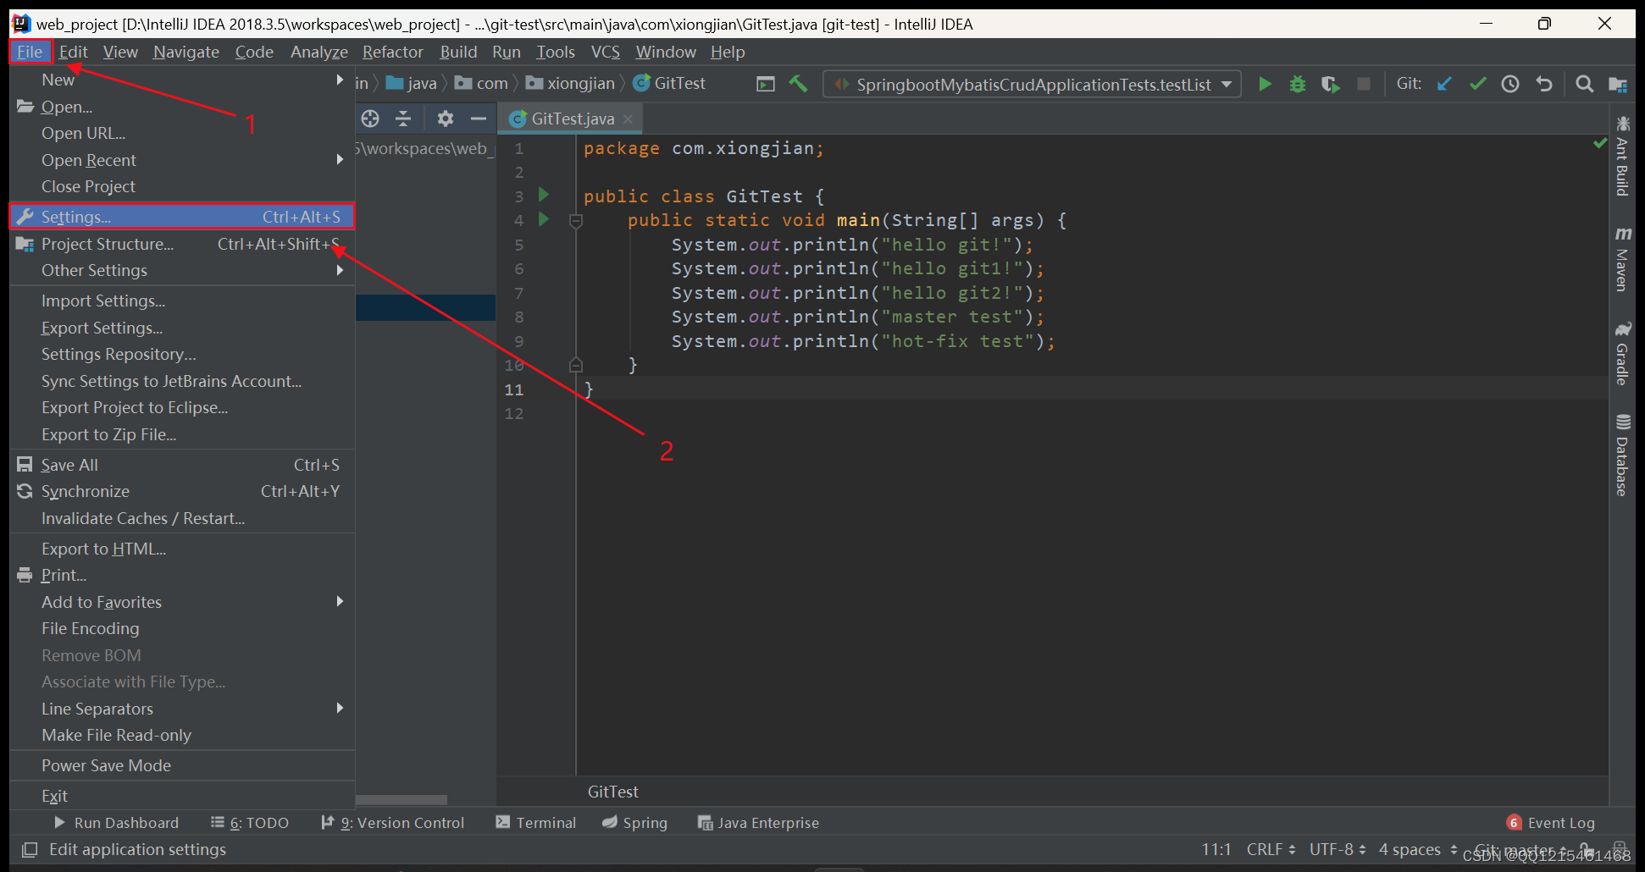Click the Debug bug icon
Viewport: 1645px width, 872px height.
tap(1298, 84)
